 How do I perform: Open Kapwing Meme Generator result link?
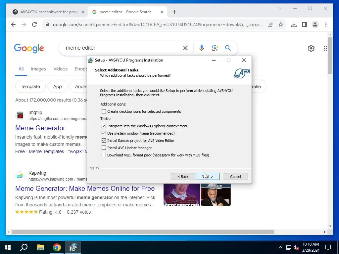click(x=85, y=189)
